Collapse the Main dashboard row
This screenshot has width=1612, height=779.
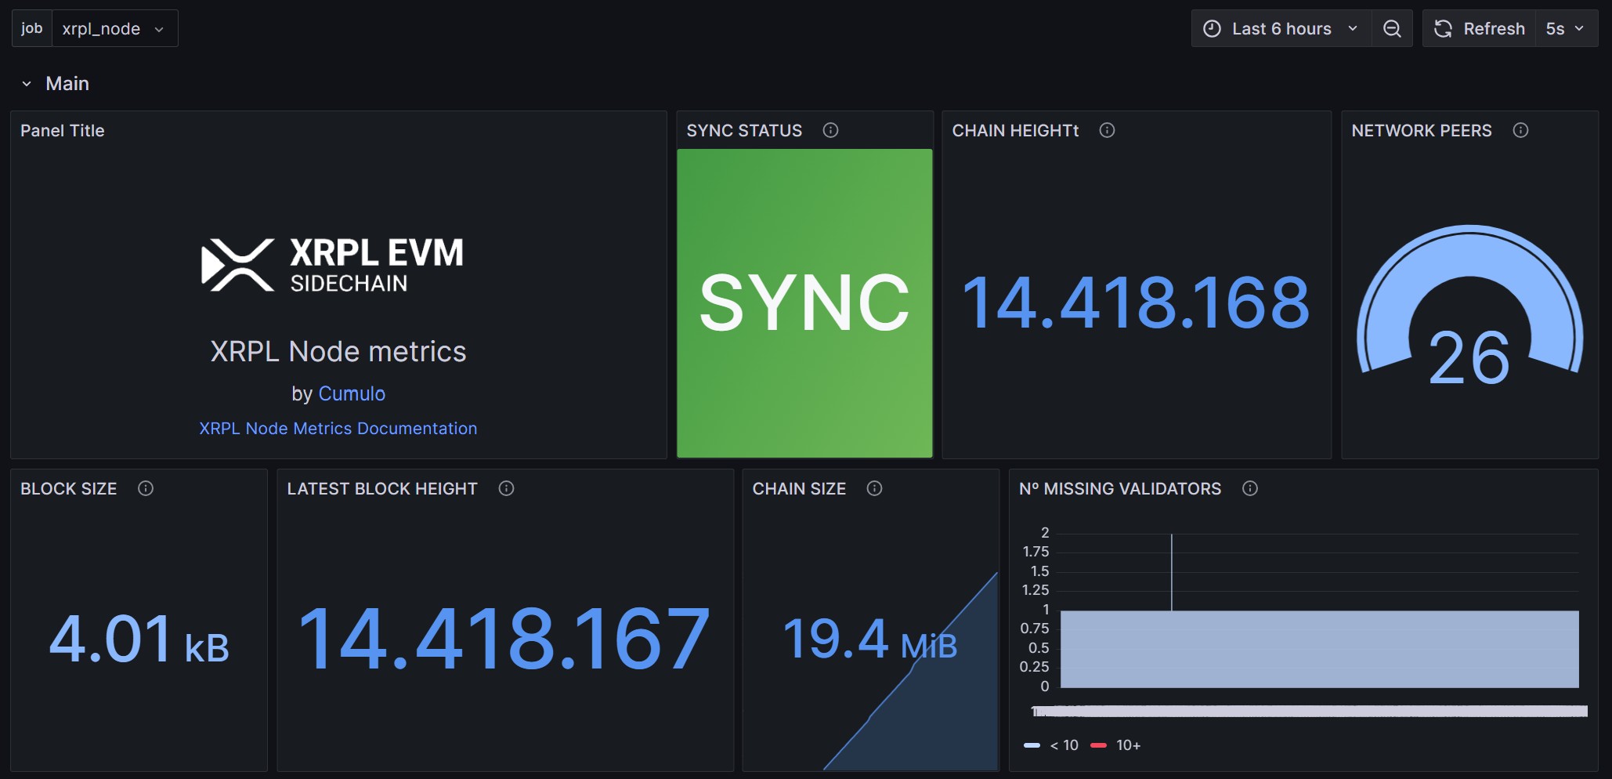(x=27, y=84)
